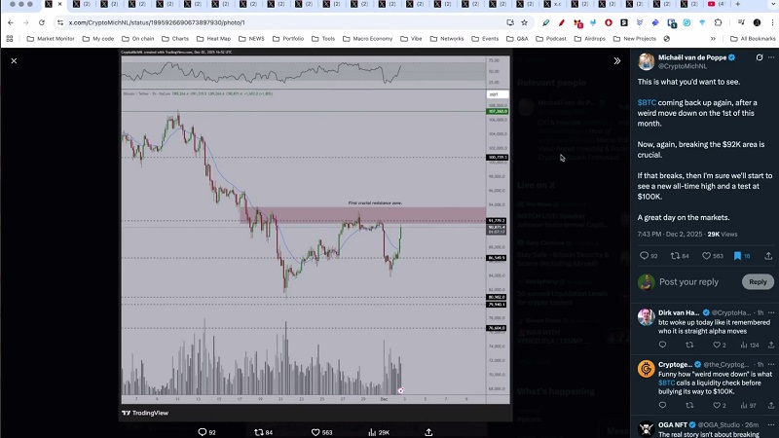The height and width of the screenshot is (438, 779).
Task: Close the photo viewer with the X icon
Action: coord(14,60)
